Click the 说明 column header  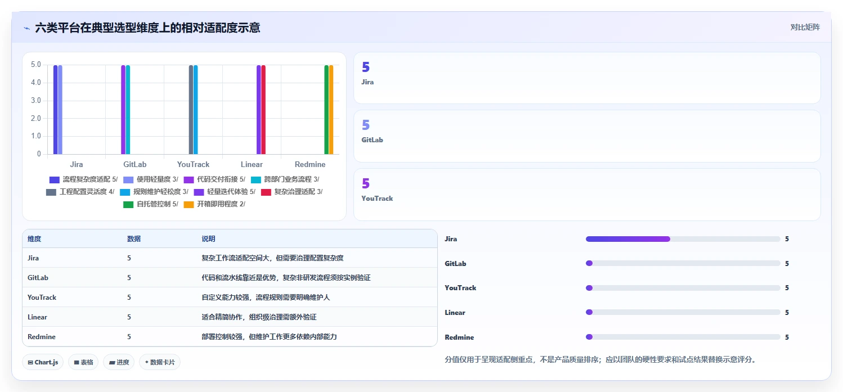coord(208,239)
